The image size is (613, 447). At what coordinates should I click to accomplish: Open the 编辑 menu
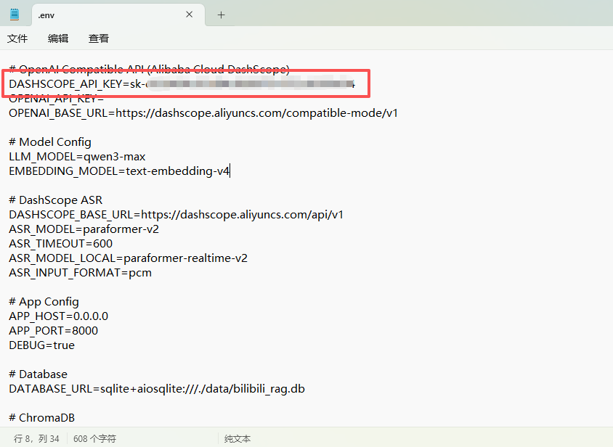[58, 38]
